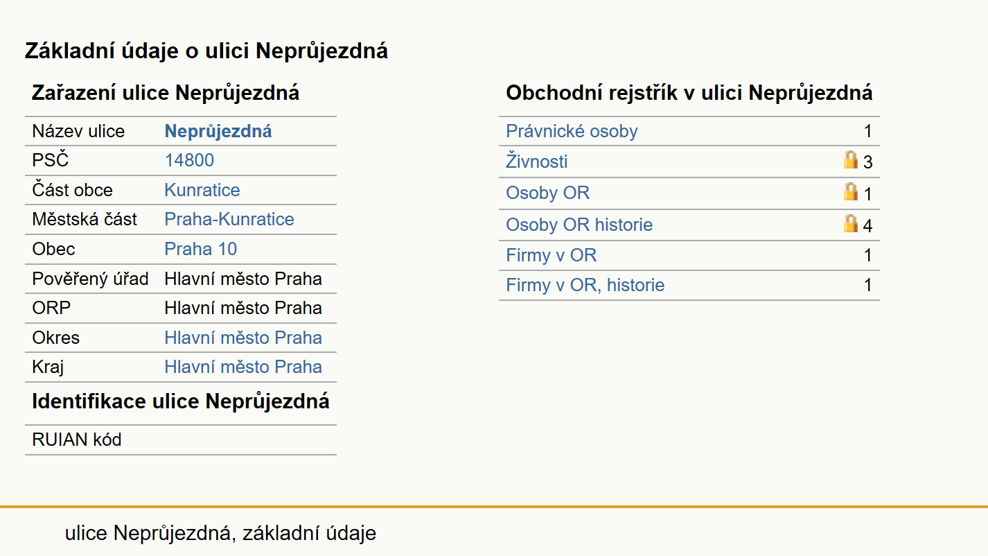This screenshot has width=988, height=556.
Task: Click the Obchodní rejstřík section heading
Action: click(x=689, y=93)
